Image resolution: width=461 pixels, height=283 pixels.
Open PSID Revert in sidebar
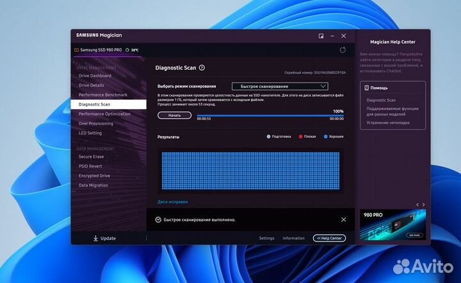pyautogui.click(x=90, y=166)
